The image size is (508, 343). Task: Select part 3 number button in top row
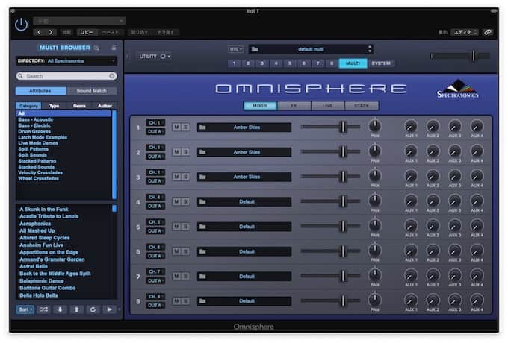point(261,63)
